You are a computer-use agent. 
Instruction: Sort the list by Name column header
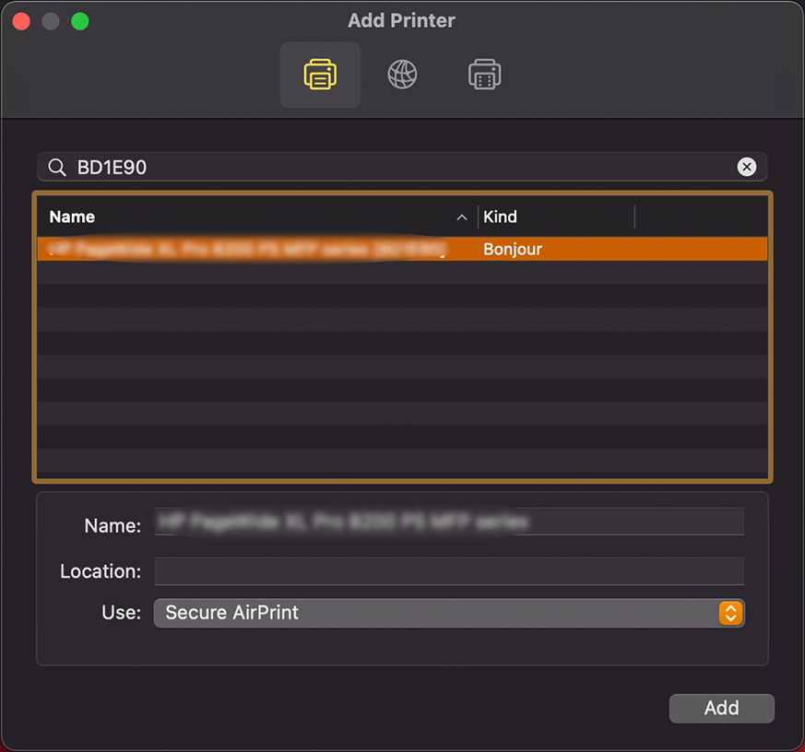(72, 217)
